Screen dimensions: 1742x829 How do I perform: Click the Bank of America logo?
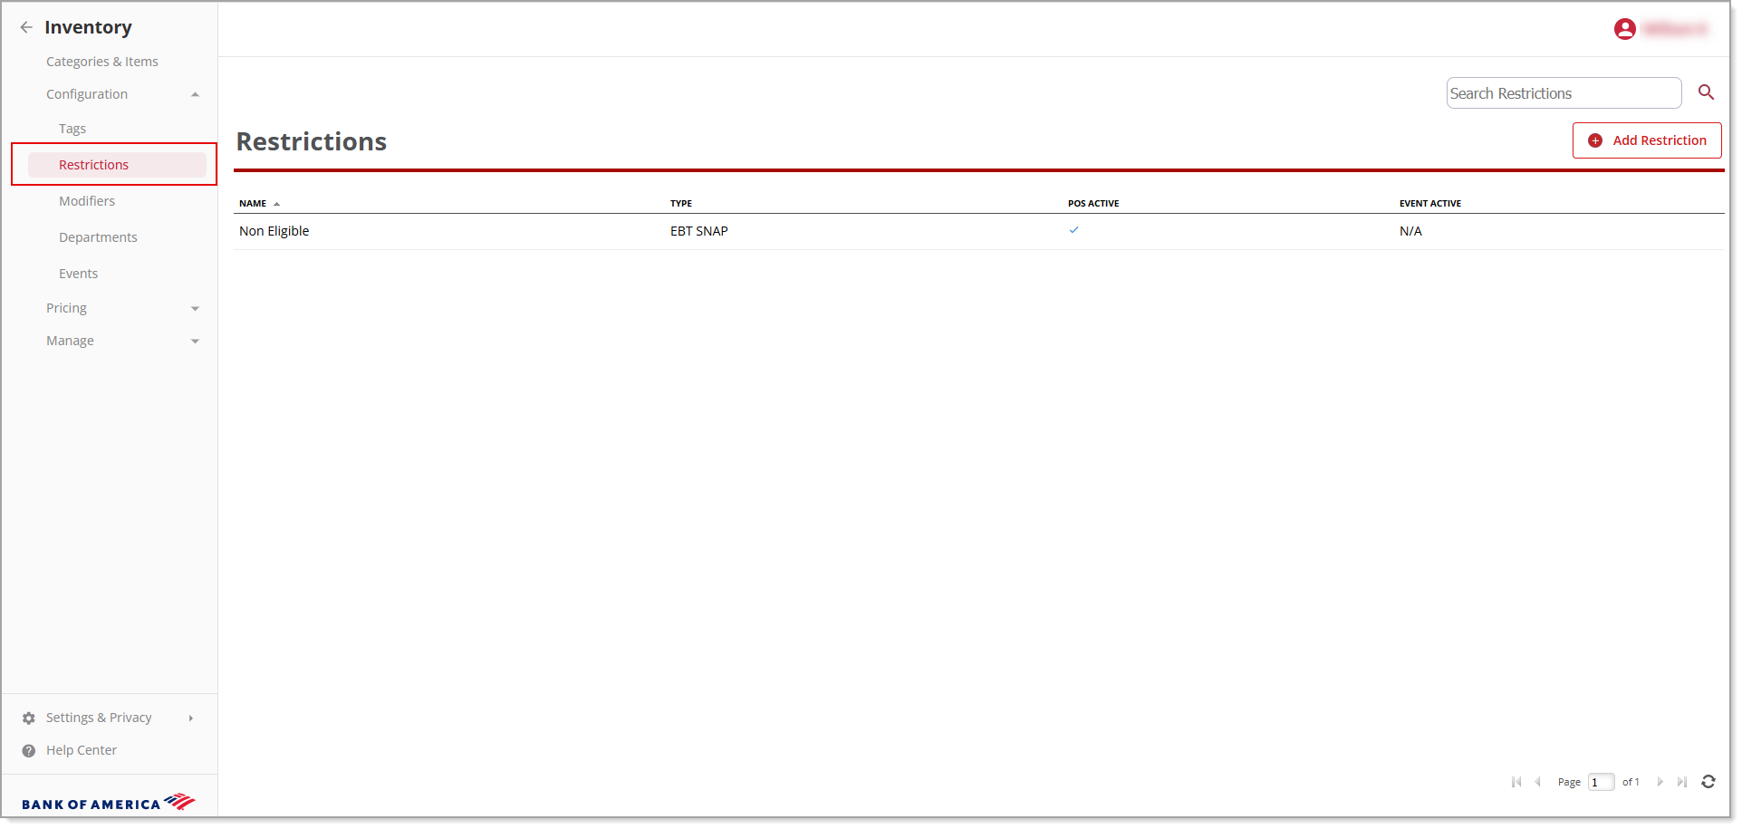pyautogui.click(x=109, y=801)
